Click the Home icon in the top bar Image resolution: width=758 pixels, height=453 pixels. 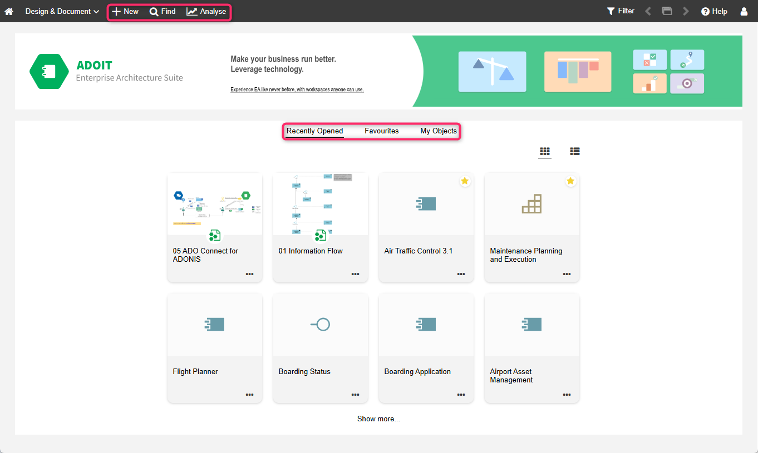coord(8,11)
